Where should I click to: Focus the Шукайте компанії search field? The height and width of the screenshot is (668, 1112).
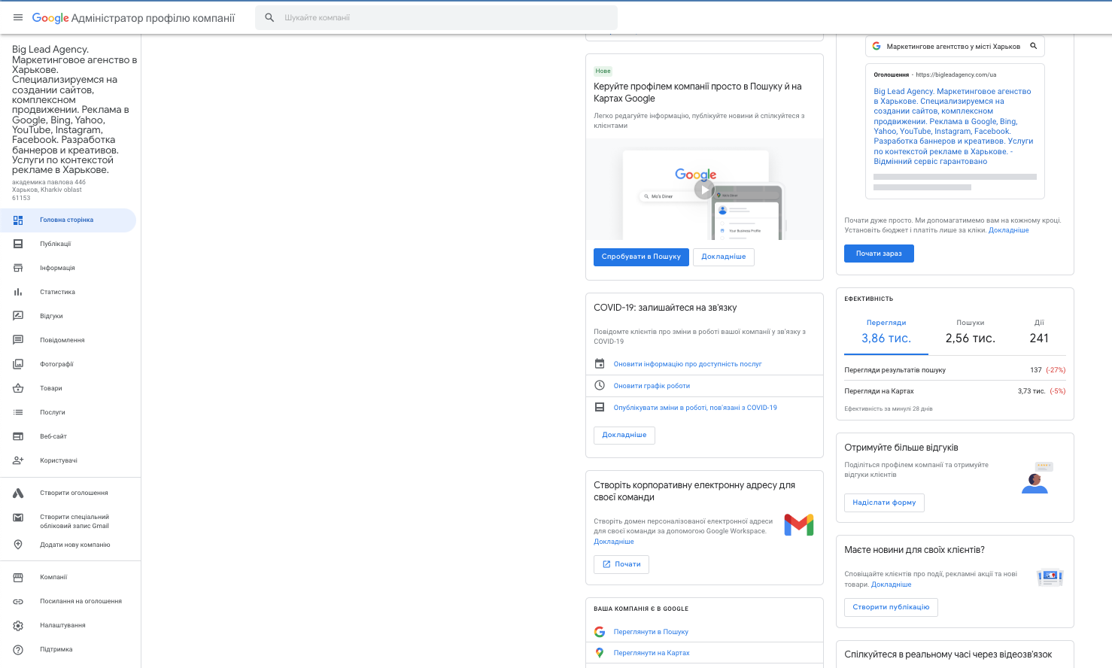pos(436,17)
